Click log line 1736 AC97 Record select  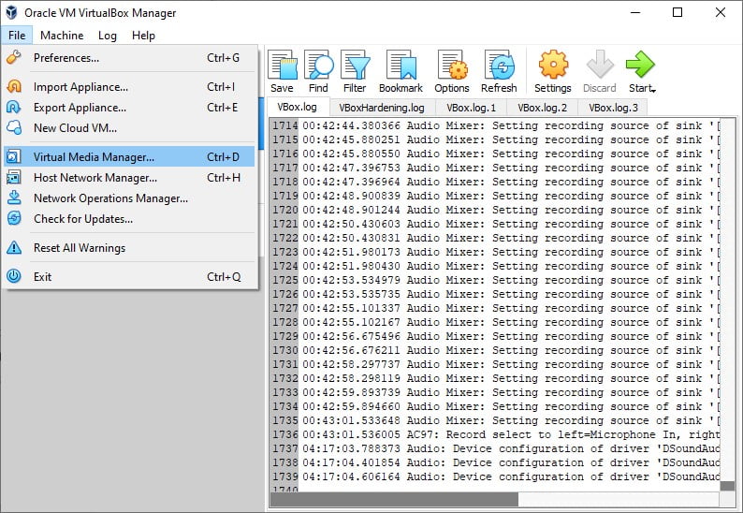point(511,434)
